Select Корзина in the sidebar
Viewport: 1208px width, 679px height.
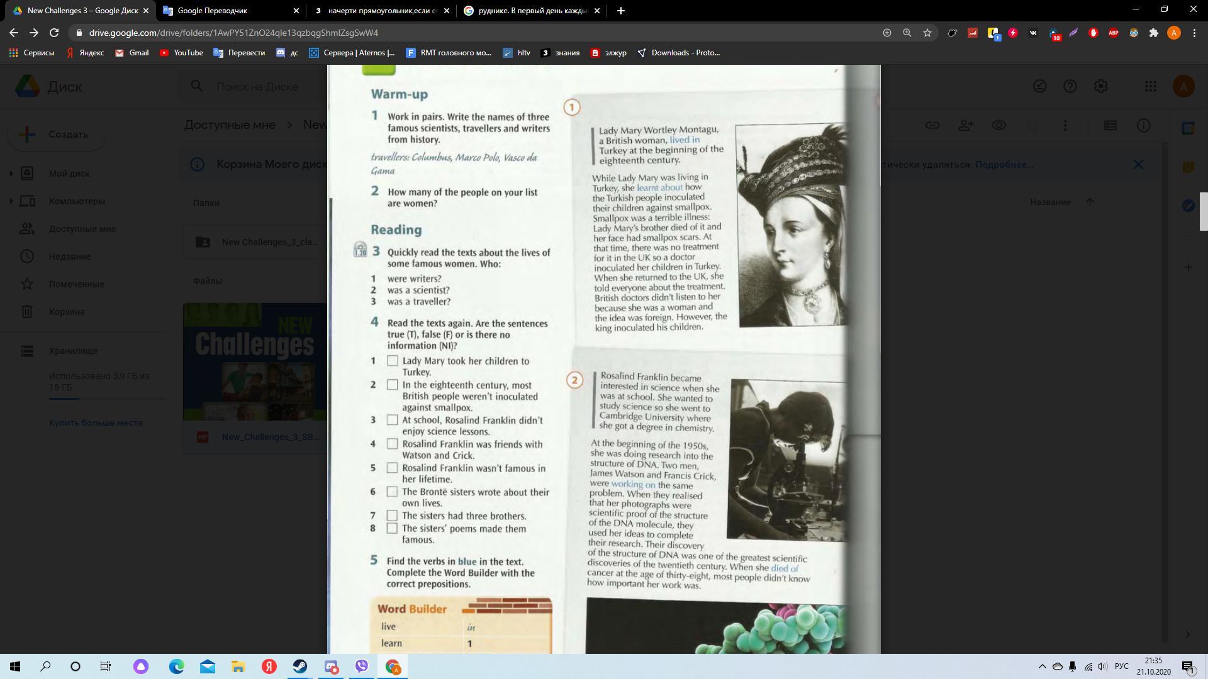(x=66, y=312)
